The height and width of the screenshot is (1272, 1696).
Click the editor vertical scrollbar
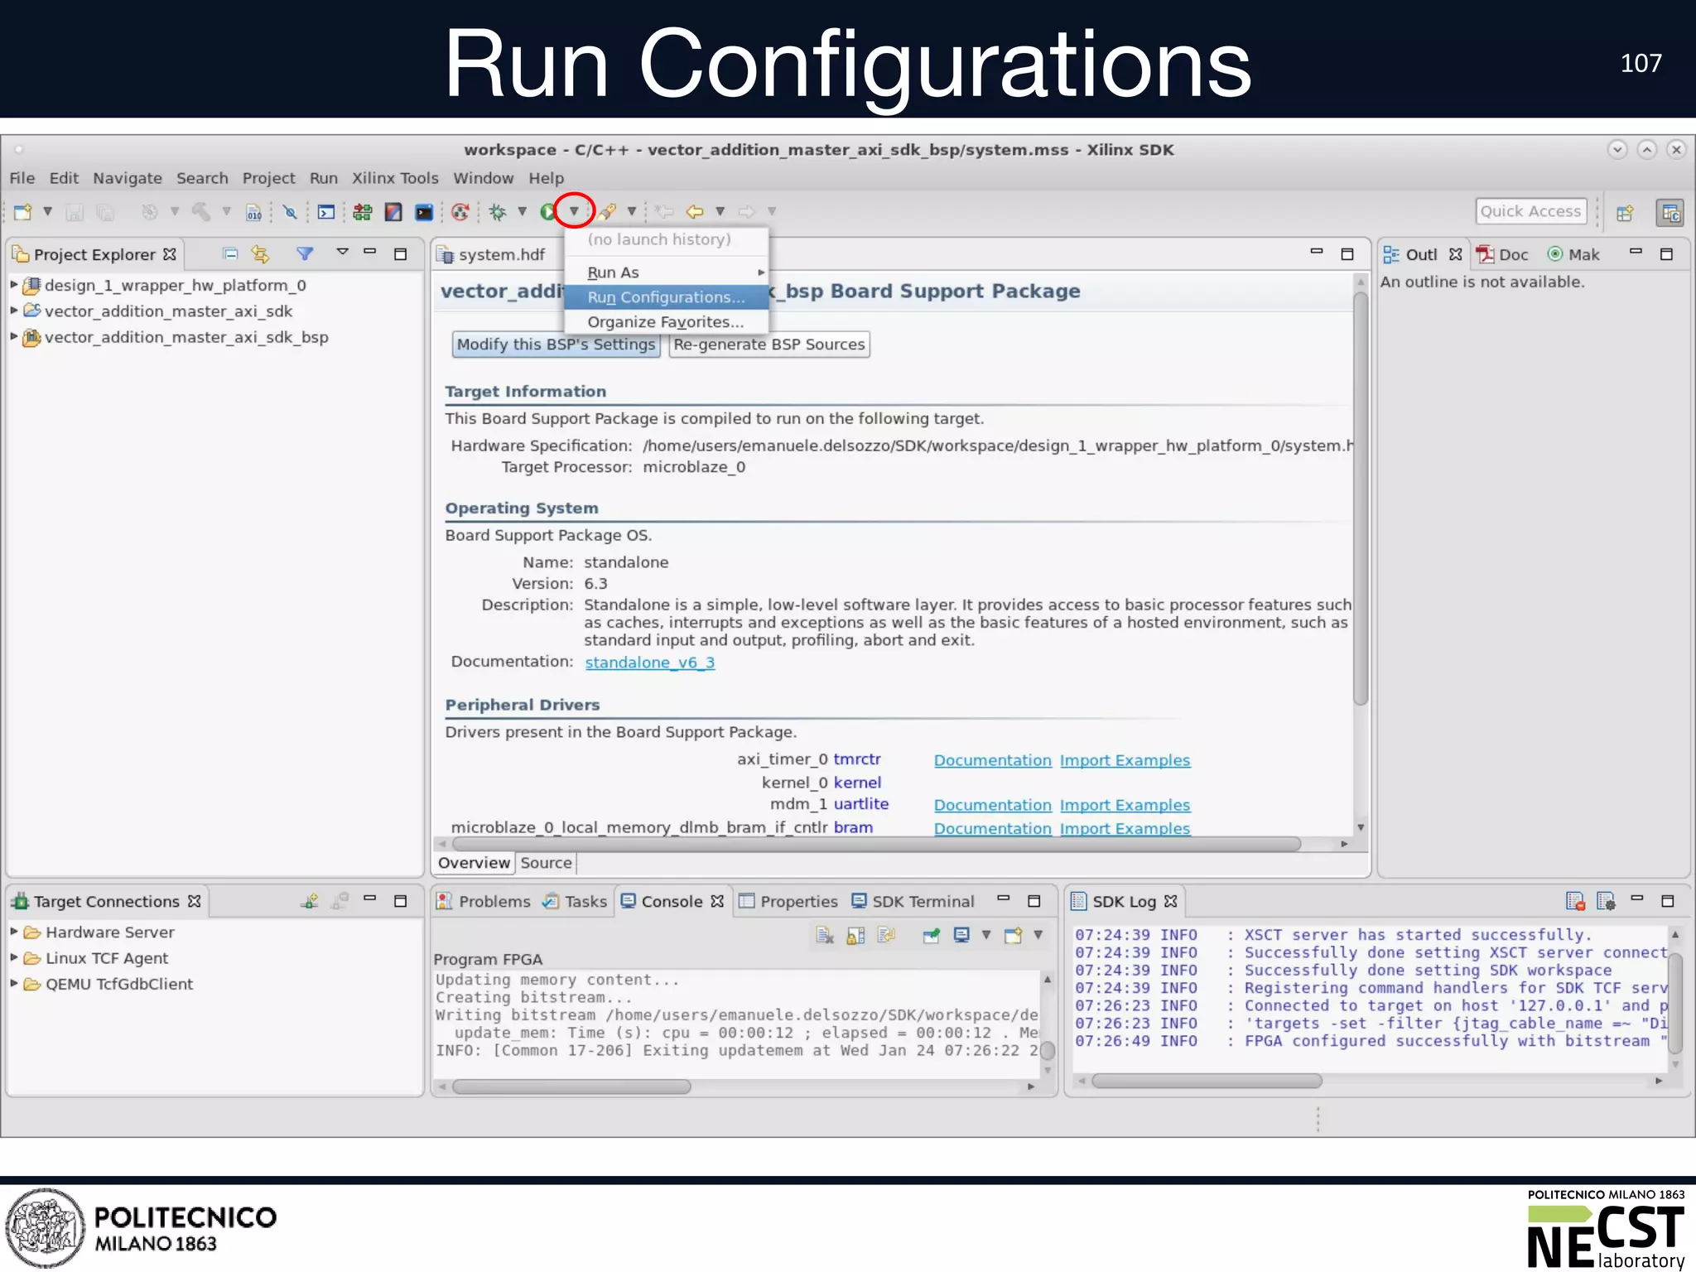pos(1360,497)
